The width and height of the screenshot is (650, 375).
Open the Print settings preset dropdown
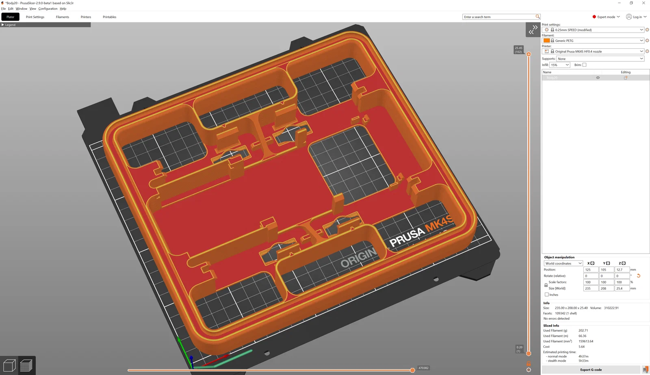(641, 30)
